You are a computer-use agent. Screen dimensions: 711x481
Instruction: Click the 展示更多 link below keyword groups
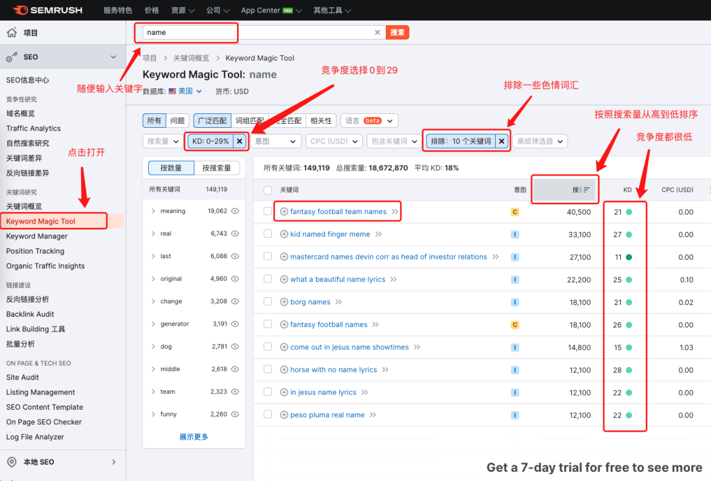point(194,436)
